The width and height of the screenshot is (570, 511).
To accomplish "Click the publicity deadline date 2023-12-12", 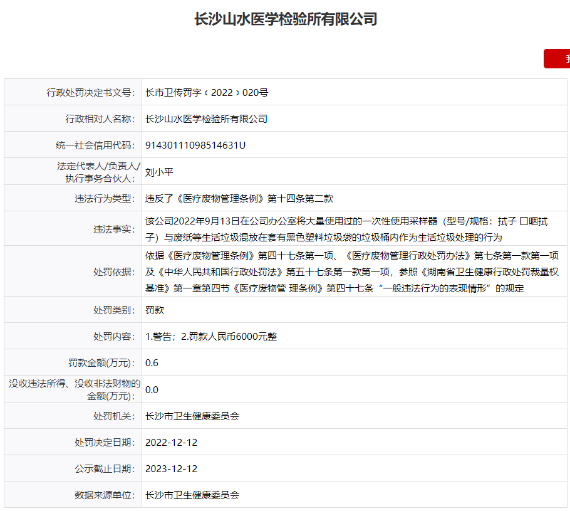I will coord(171,468).
